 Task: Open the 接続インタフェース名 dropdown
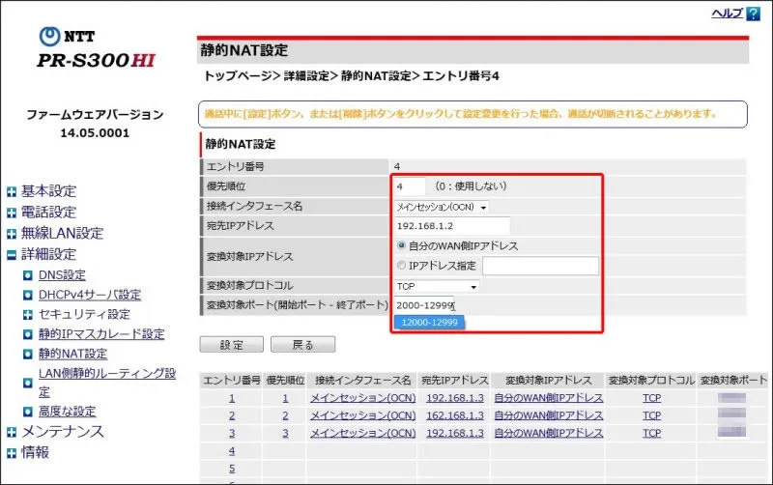click(x=442, y=207)
